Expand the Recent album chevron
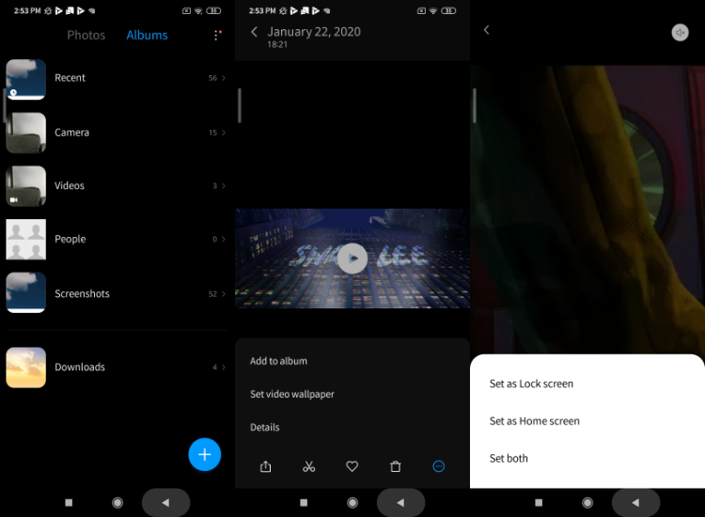705x517 pixels. click(224, 78)
